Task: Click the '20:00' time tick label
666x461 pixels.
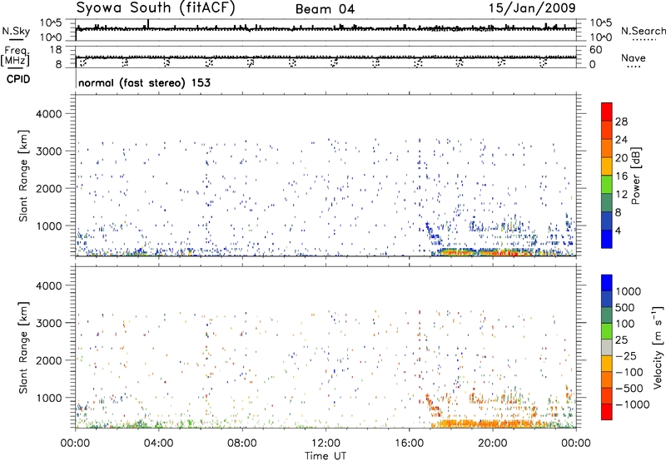Action: click(492, 444)
